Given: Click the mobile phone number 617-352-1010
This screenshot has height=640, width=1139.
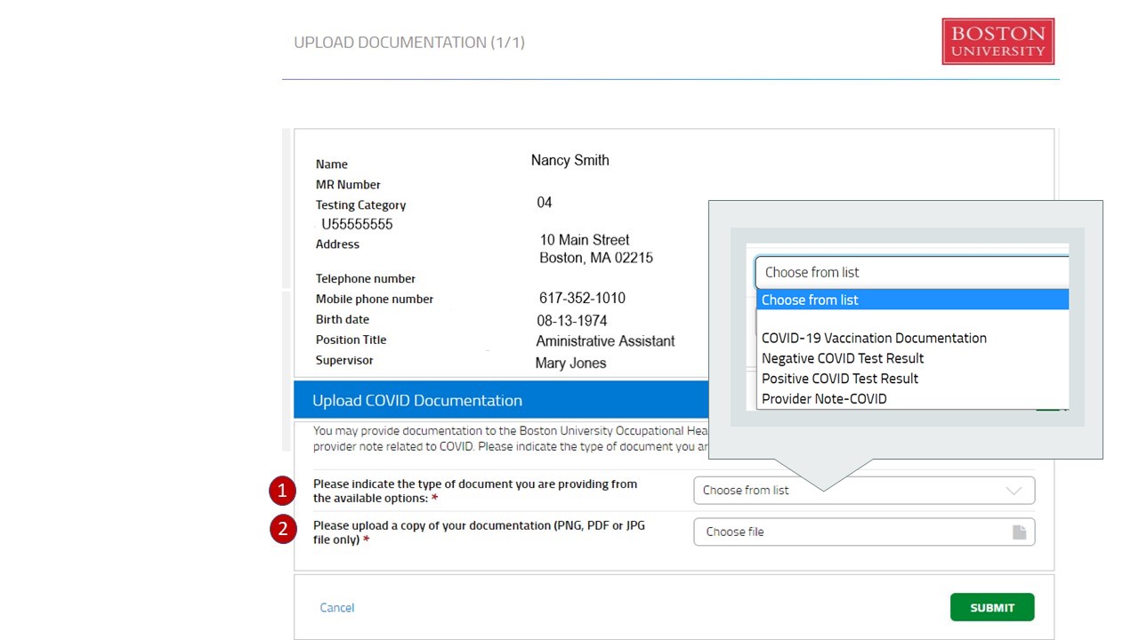Looking at the screenshot, I should (582, 299).
